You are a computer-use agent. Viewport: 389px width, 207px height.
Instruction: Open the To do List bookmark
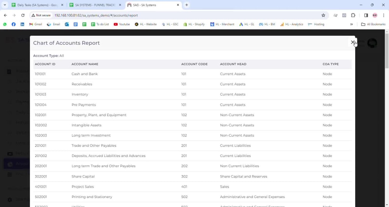tap(100, 24)
